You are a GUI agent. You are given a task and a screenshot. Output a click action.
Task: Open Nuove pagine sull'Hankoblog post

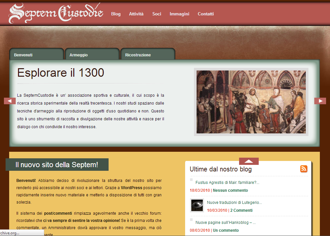[x=225, y=223]
